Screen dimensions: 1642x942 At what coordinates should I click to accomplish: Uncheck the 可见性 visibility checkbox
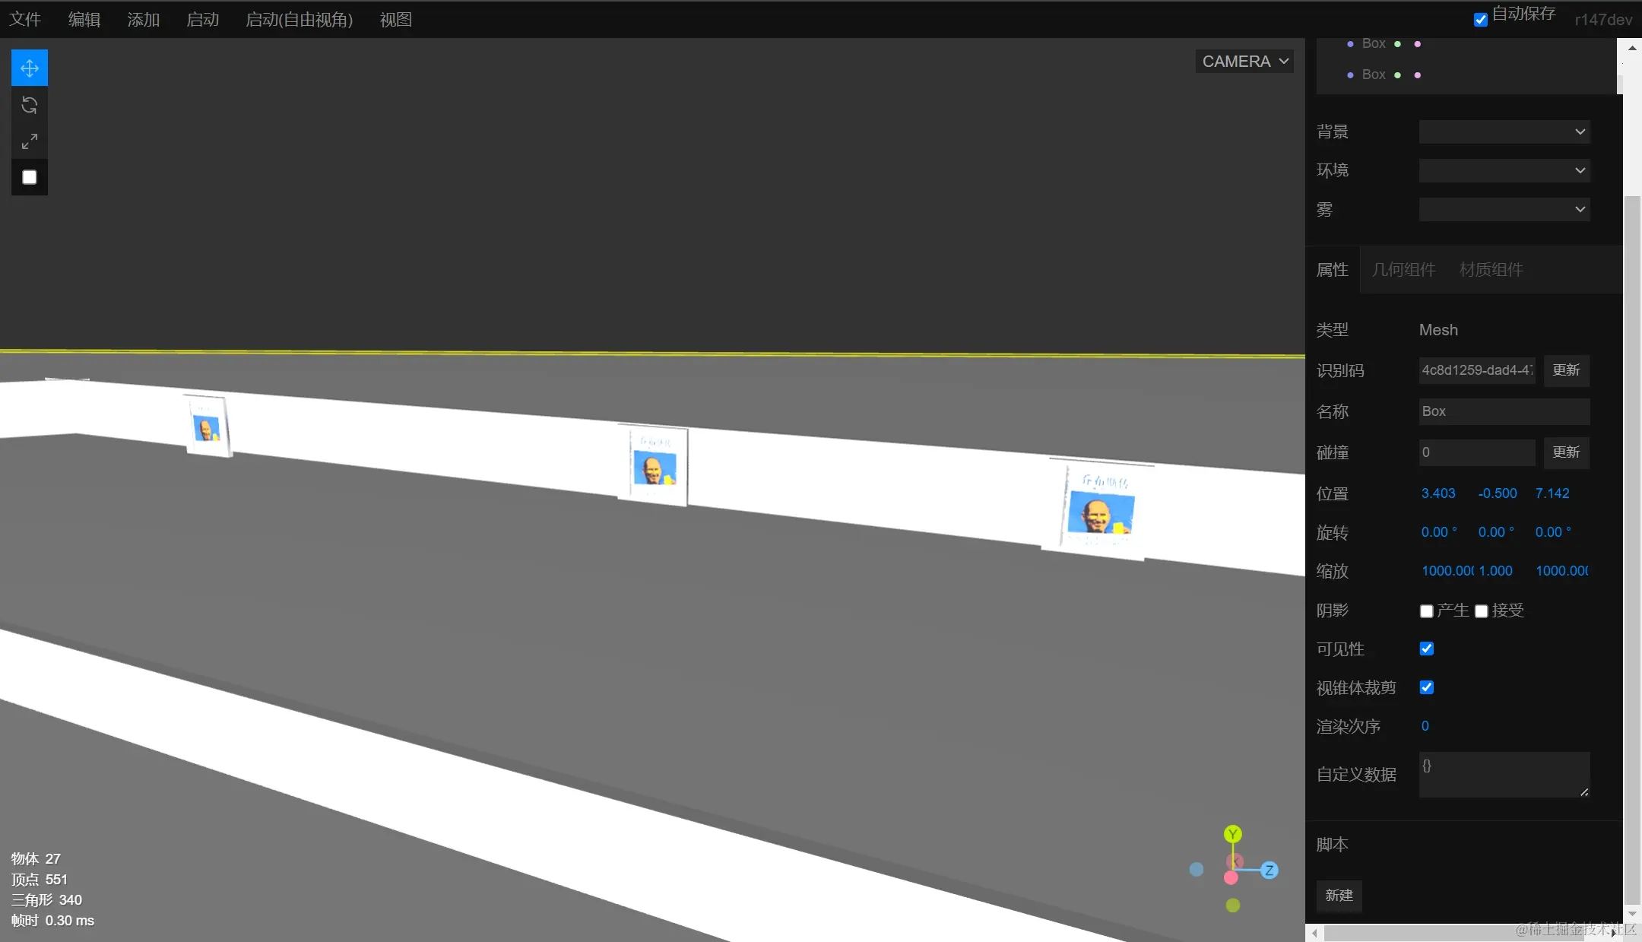1427,649
